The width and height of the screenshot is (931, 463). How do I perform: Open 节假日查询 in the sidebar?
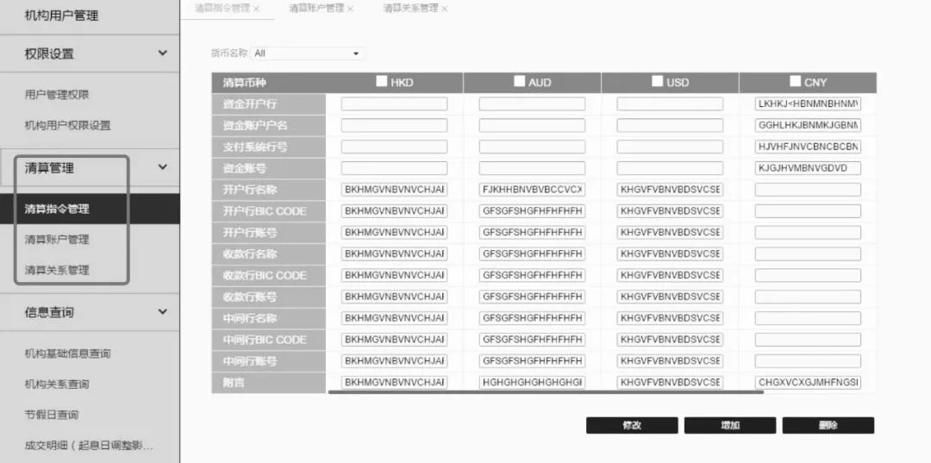[52, 415]
